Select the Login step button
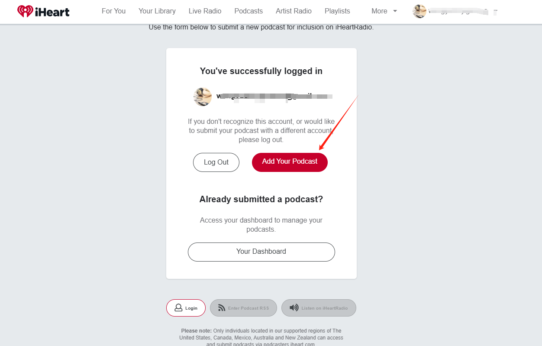The height and width of the screenshot is (346, 542). pos(186,308)
